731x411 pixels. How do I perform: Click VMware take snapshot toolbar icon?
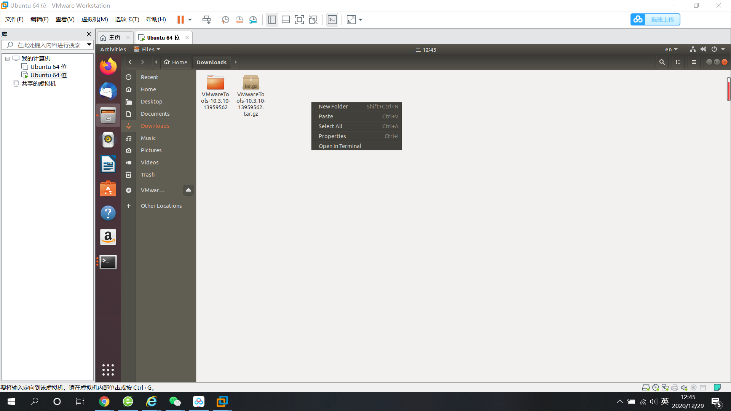coord(225,20)
